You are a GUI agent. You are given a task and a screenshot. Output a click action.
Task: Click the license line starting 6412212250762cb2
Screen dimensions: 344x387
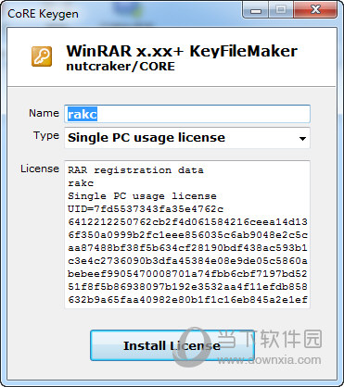(x=187, y=222)
